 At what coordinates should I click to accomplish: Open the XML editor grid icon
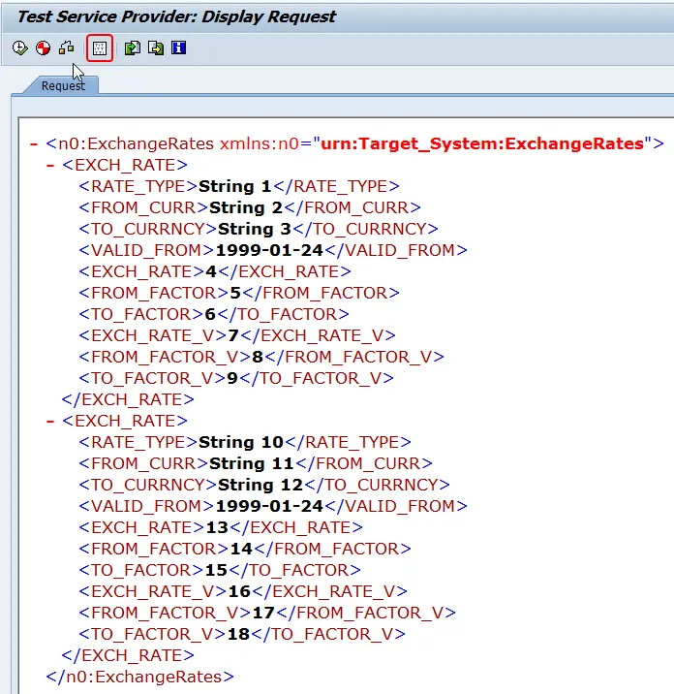(100, 47)
